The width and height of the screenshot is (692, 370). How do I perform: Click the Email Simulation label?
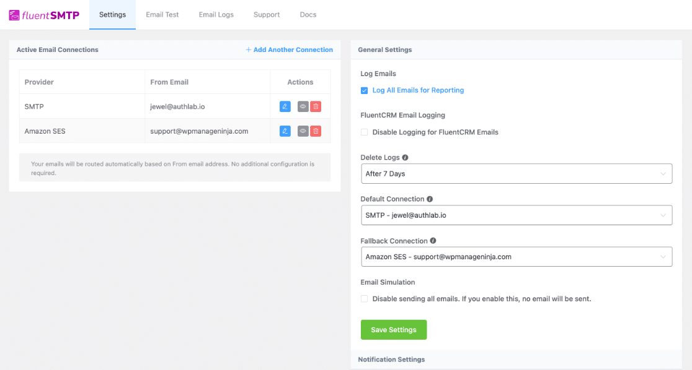click(x=388, y=282)
